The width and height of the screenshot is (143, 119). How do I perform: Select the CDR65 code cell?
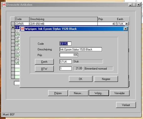[x=22, y=24]
